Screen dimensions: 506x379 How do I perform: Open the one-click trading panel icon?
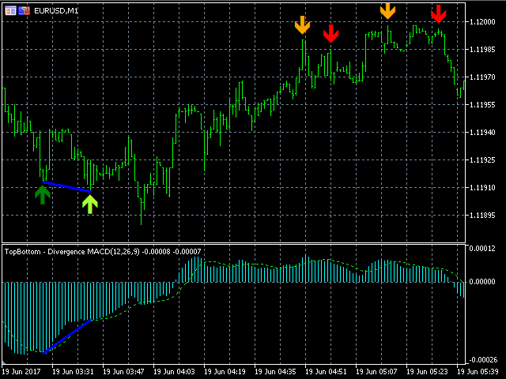pyautogui.click(x=25, y=10)
